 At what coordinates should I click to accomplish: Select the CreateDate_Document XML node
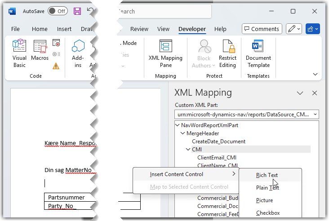click(218, 141)
